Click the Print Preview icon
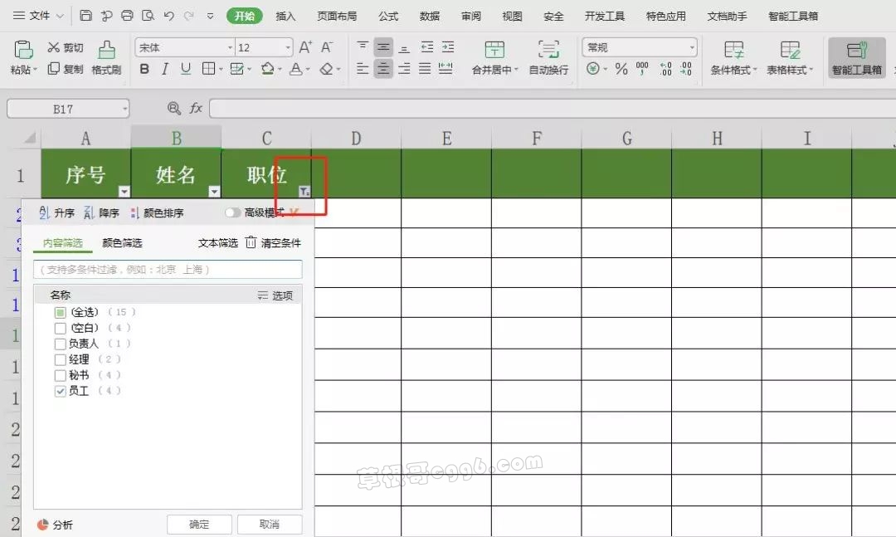The width and height of the screenshot is (896, 537). pos(148,16)
